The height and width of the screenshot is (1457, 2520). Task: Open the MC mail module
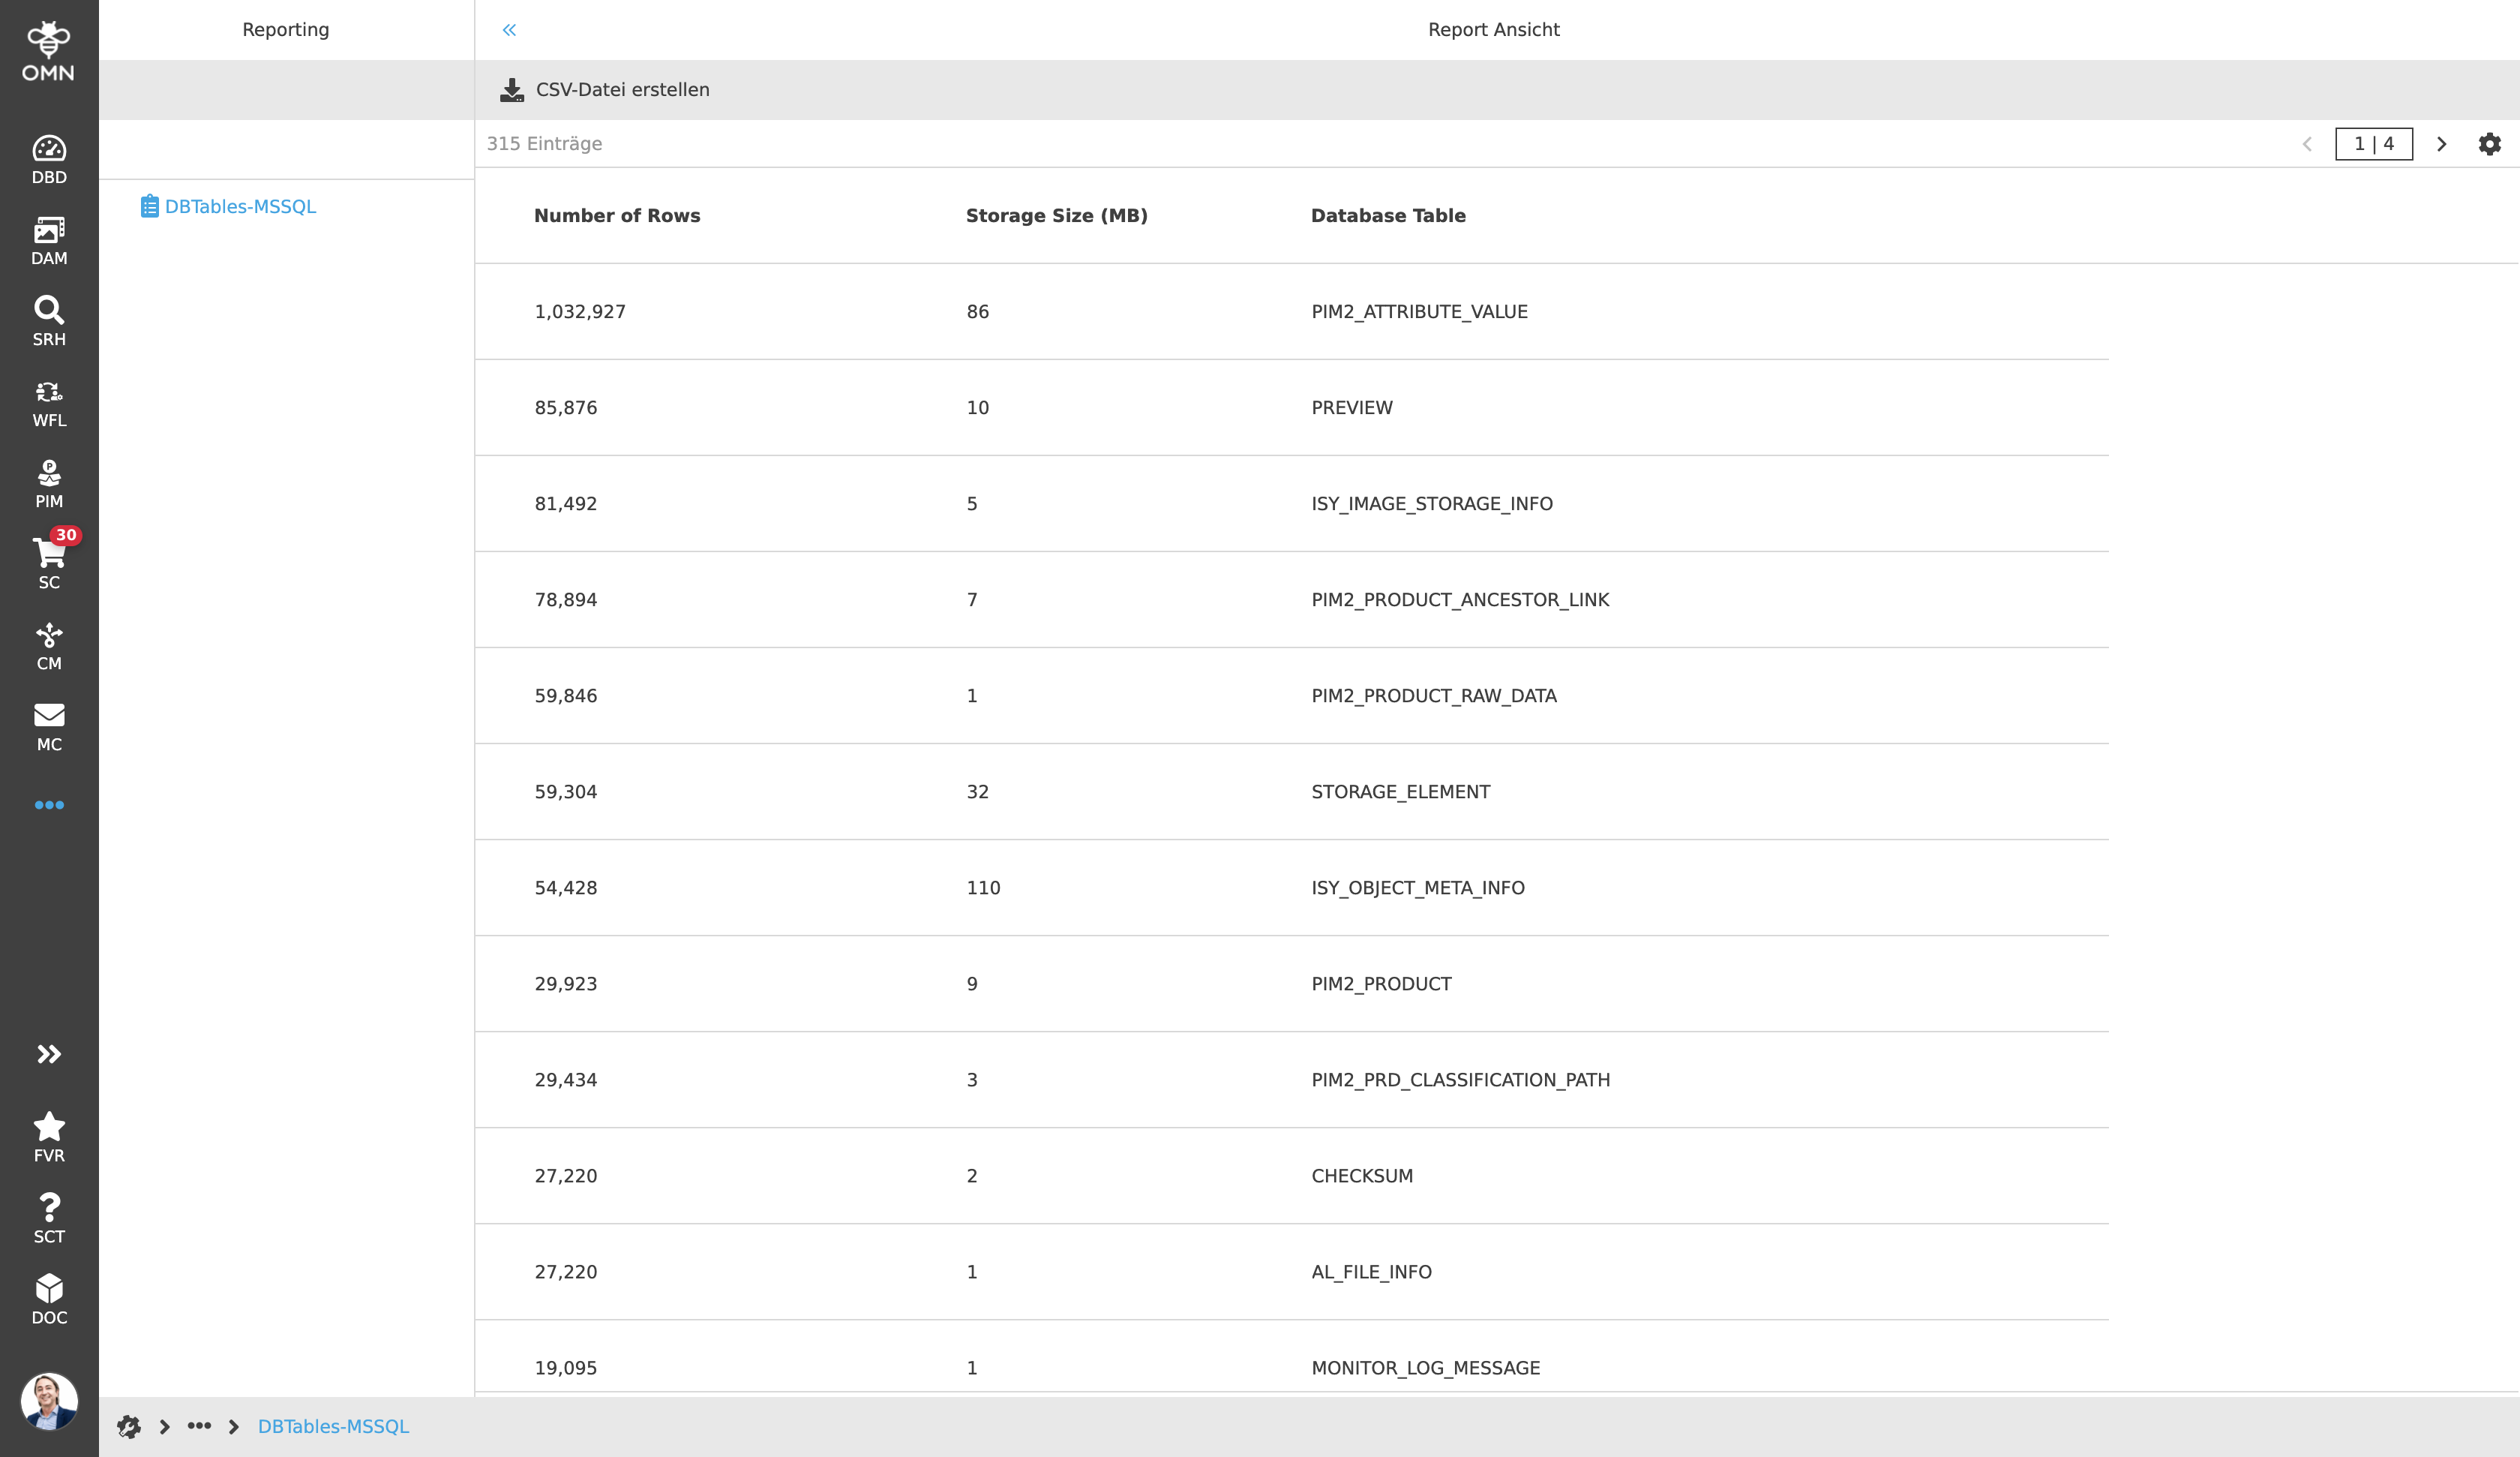[49, 726]
